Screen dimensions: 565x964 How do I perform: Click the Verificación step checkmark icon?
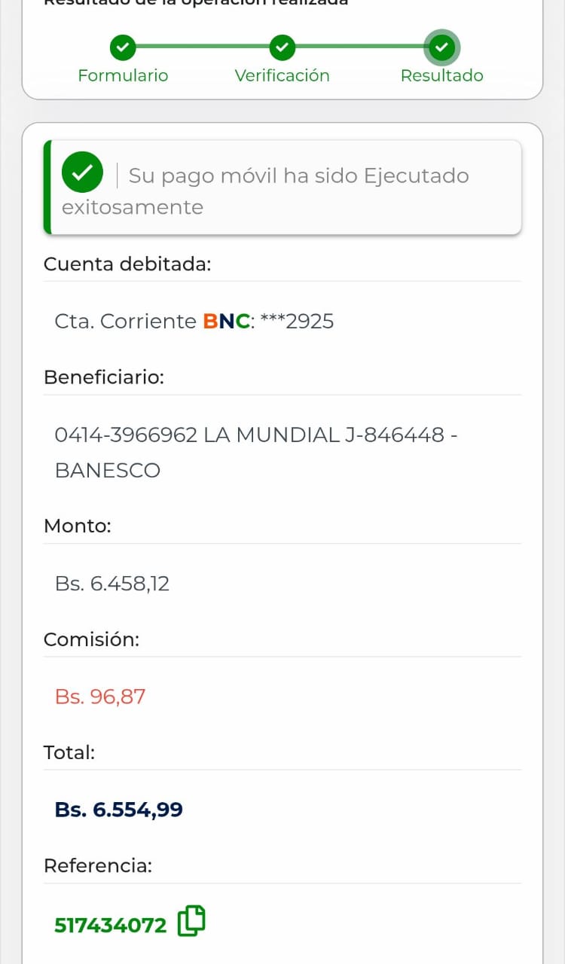point(282,47)
